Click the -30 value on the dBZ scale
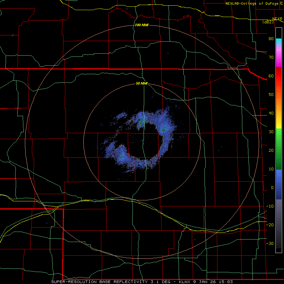284x284 pixels. point(270,243)
